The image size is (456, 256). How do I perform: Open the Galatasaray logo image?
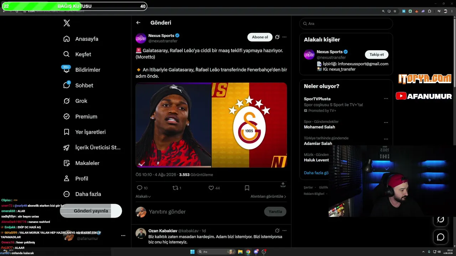[249, 125]
